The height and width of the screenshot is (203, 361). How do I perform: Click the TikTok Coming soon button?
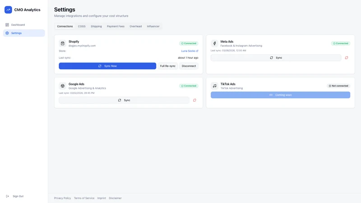(x=280, y=95)
